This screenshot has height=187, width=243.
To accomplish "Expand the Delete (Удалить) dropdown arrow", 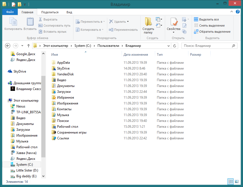I will 128,22.
